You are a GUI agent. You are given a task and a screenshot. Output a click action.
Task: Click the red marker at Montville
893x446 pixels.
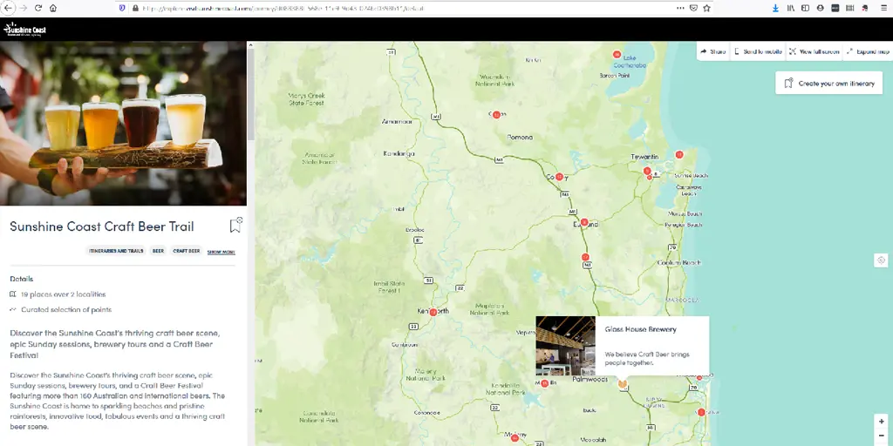[x=544, y=384]
